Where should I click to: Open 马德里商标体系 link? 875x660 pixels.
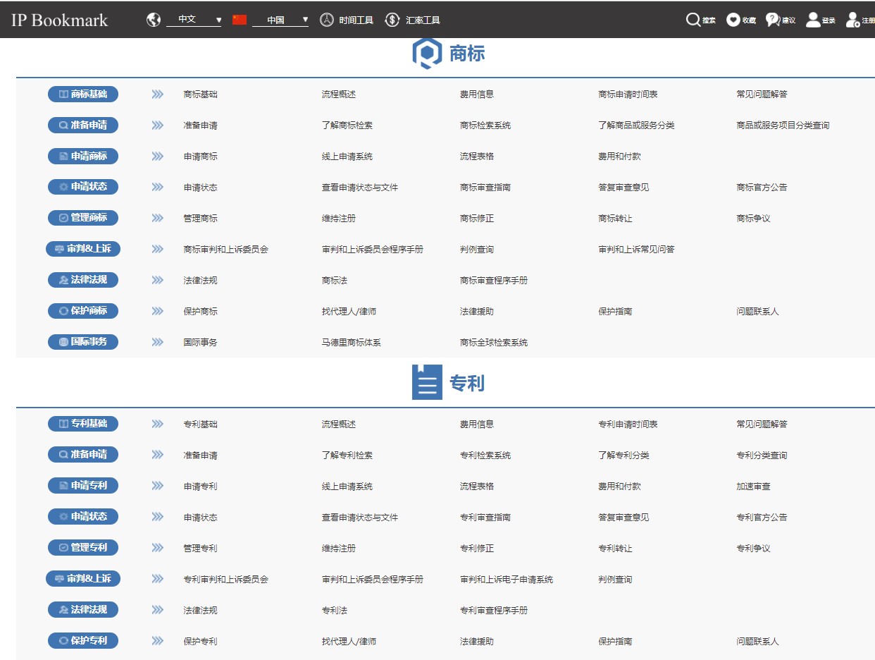click(352, 343)
